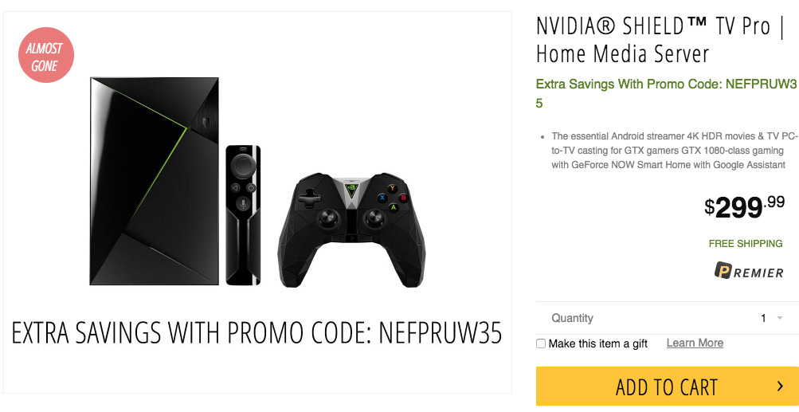Click the arrow chevron on Add to Cart
This screenshot has height=412, width=799.
780,387
